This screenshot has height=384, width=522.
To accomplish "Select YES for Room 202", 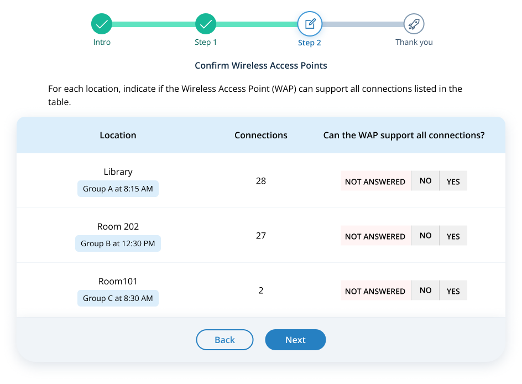I will (453, 236).
